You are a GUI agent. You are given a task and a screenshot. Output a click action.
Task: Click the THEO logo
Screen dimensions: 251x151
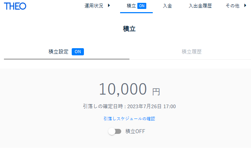pyautogui.click(x=15, y=6)
